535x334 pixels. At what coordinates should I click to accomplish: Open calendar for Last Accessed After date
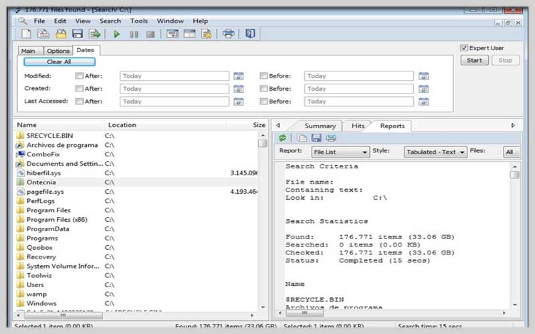coord(239,102)
